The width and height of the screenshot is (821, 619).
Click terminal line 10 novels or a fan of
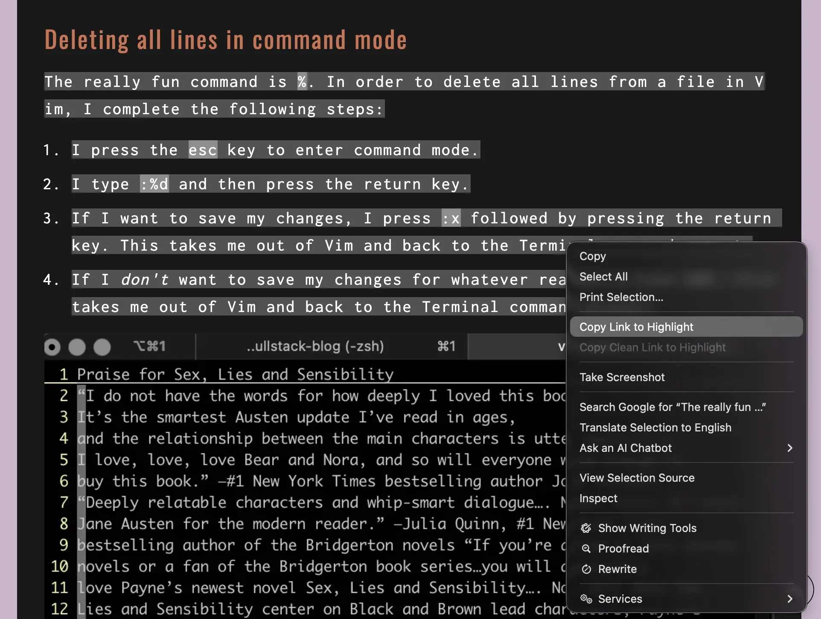[321, 566]
